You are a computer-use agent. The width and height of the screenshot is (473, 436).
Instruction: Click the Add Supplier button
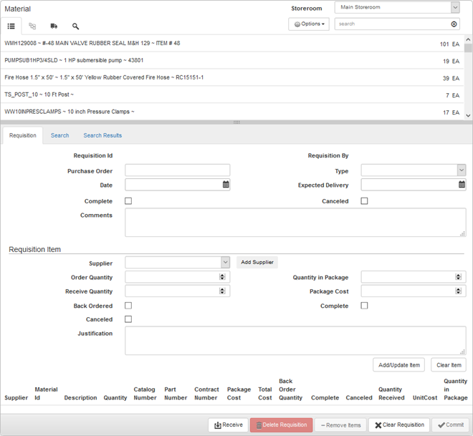[x=257, y=263]
